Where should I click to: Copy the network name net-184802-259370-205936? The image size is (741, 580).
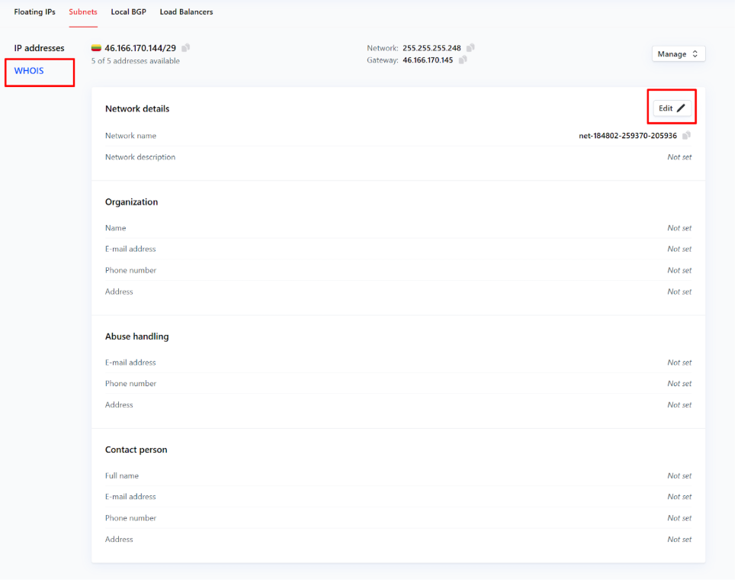[x=686, y=136]
